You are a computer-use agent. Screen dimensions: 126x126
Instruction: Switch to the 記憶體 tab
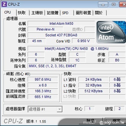tap(53, 13)
